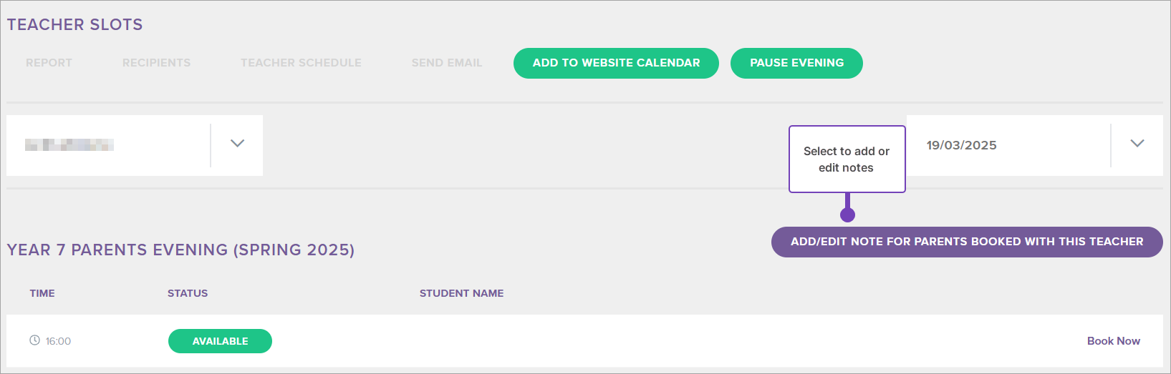Click the Status column header
1171x374 pixels.
[188, 293]
